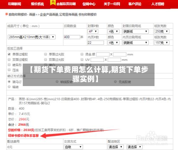Select the 无线胶装 radio button
The height and width of the screenshot is (150, 178).
click(x=115, y=82)
